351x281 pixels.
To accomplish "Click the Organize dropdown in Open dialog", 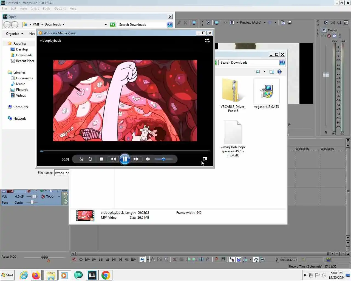I will (15, 34).
